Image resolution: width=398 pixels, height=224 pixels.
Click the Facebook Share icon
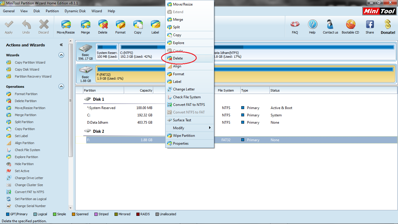pos(370,24)
